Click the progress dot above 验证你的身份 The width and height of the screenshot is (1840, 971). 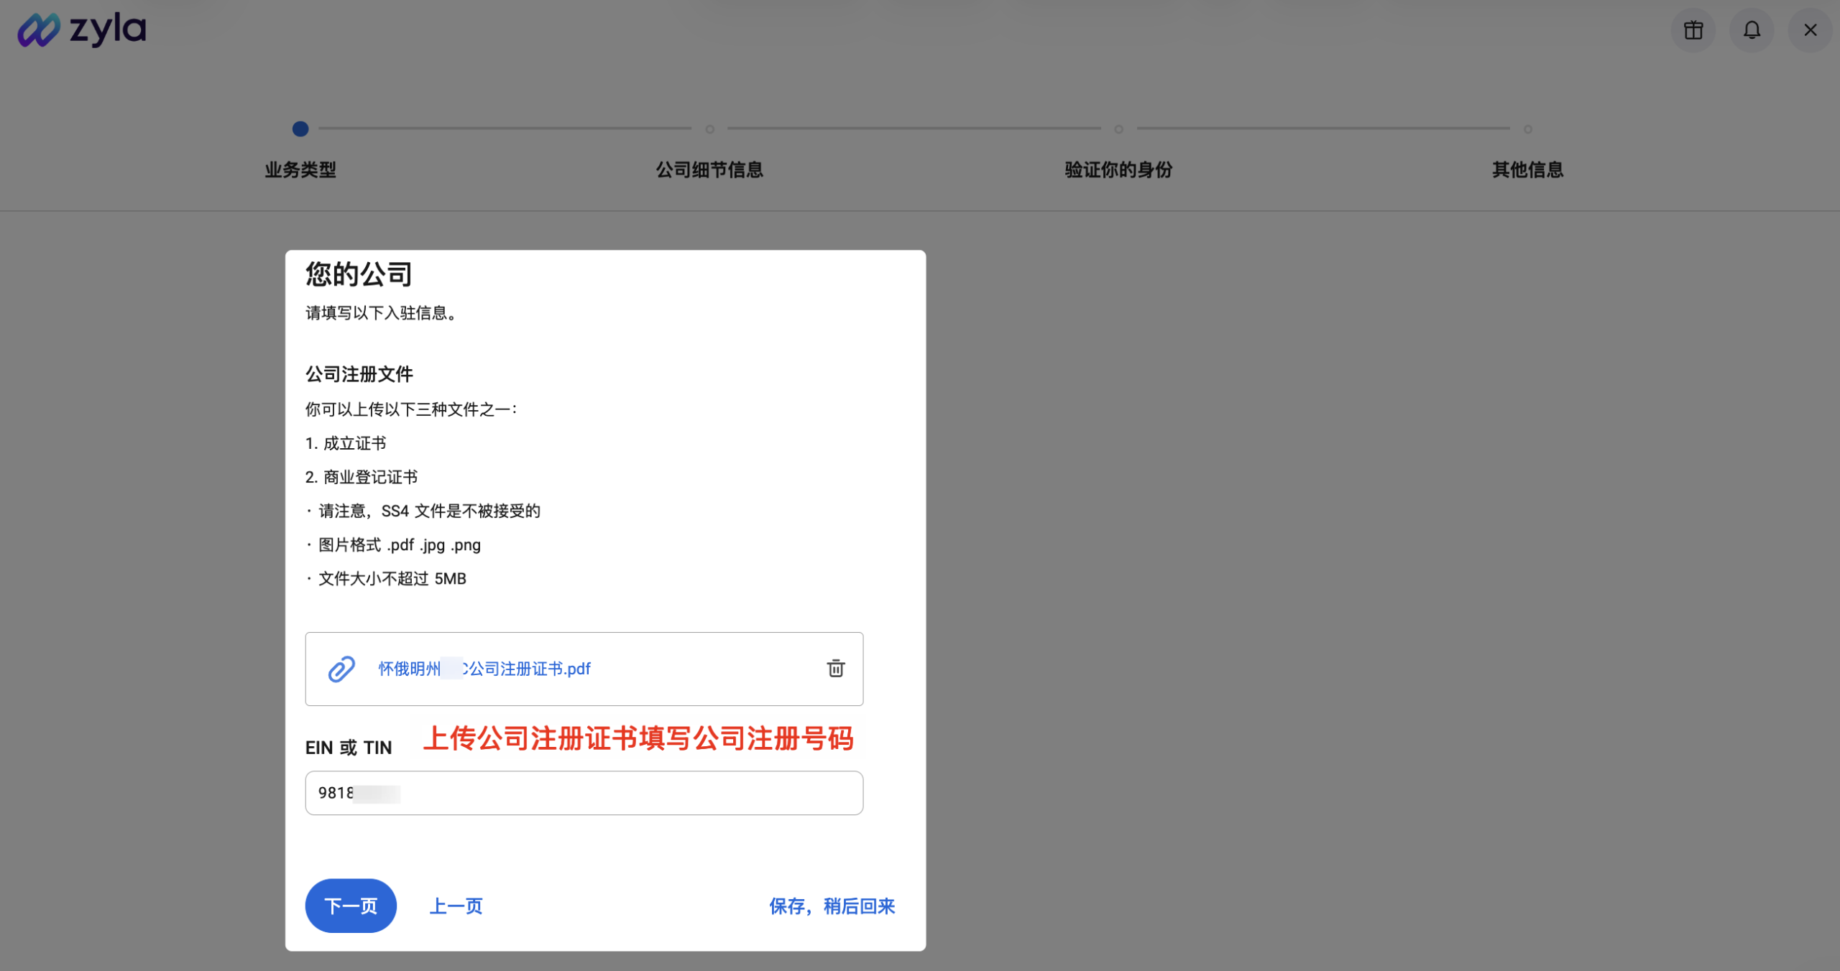pos(1118,129)
